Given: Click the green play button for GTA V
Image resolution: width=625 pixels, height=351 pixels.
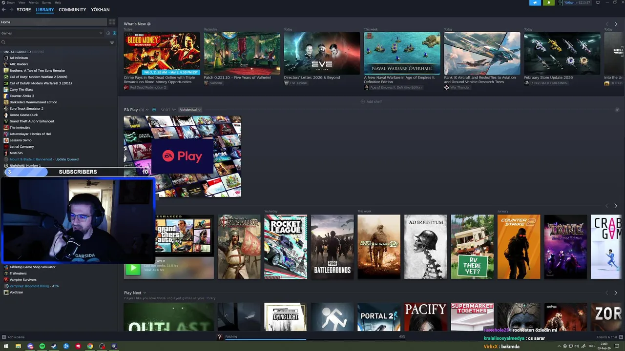Looking at the screenshot, I should (x=132, y=268).
